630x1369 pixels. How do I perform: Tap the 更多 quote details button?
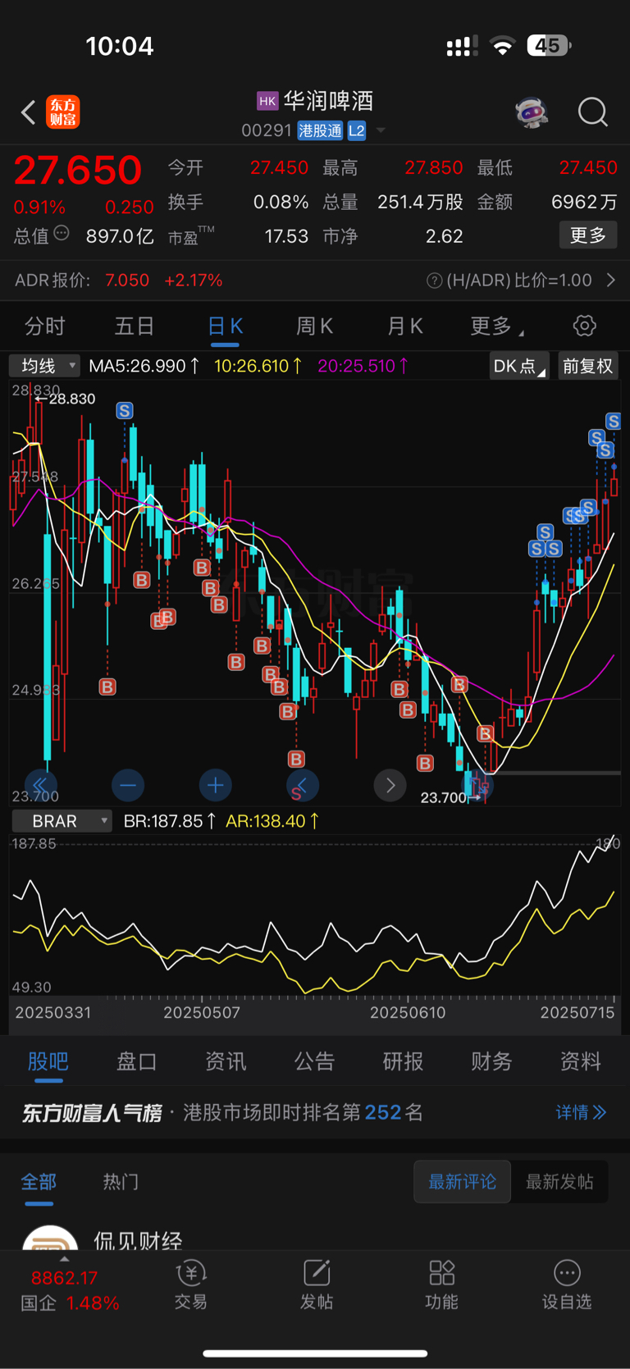(588, 235)
